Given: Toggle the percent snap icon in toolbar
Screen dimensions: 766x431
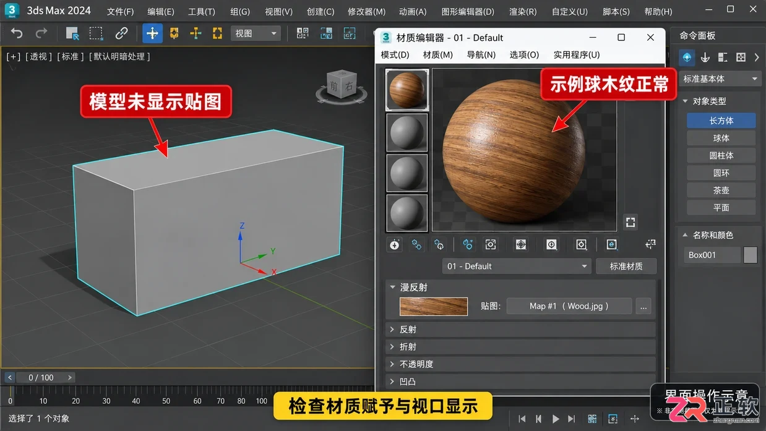Looking at the screenshot, I should tap(350, 33).
